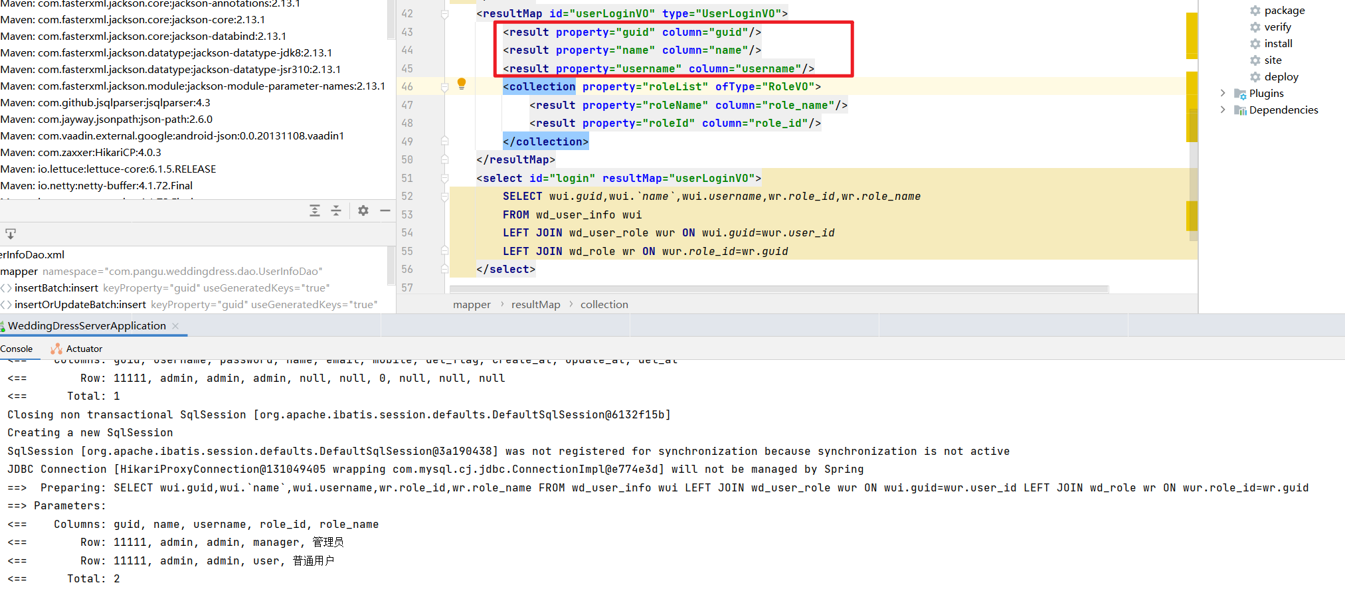Hide the Structure panel with minus icon

click(x=385, y=211)
